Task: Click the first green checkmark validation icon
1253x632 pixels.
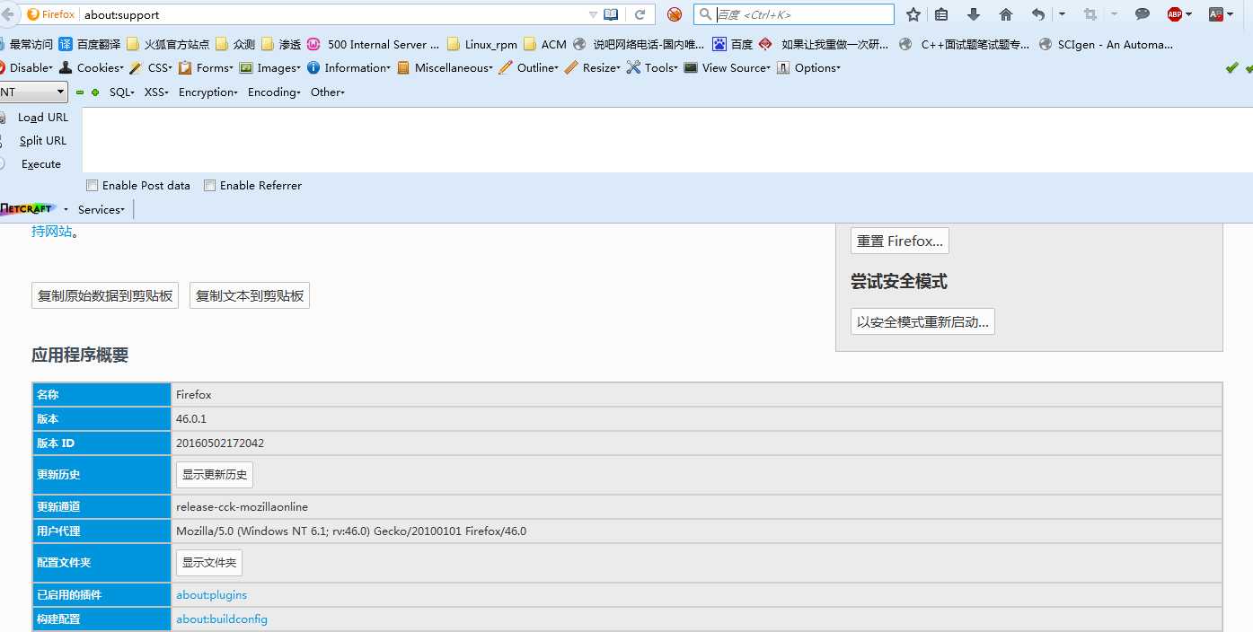Action: click(1231, 68)
